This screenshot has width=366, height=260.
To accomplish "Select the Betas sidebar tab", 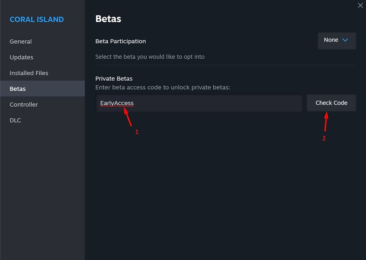I will click(x=18, y=89).
